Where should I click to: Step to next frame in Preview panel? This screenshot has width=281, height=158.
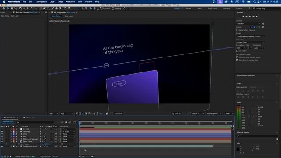click(x=254, y=17)
